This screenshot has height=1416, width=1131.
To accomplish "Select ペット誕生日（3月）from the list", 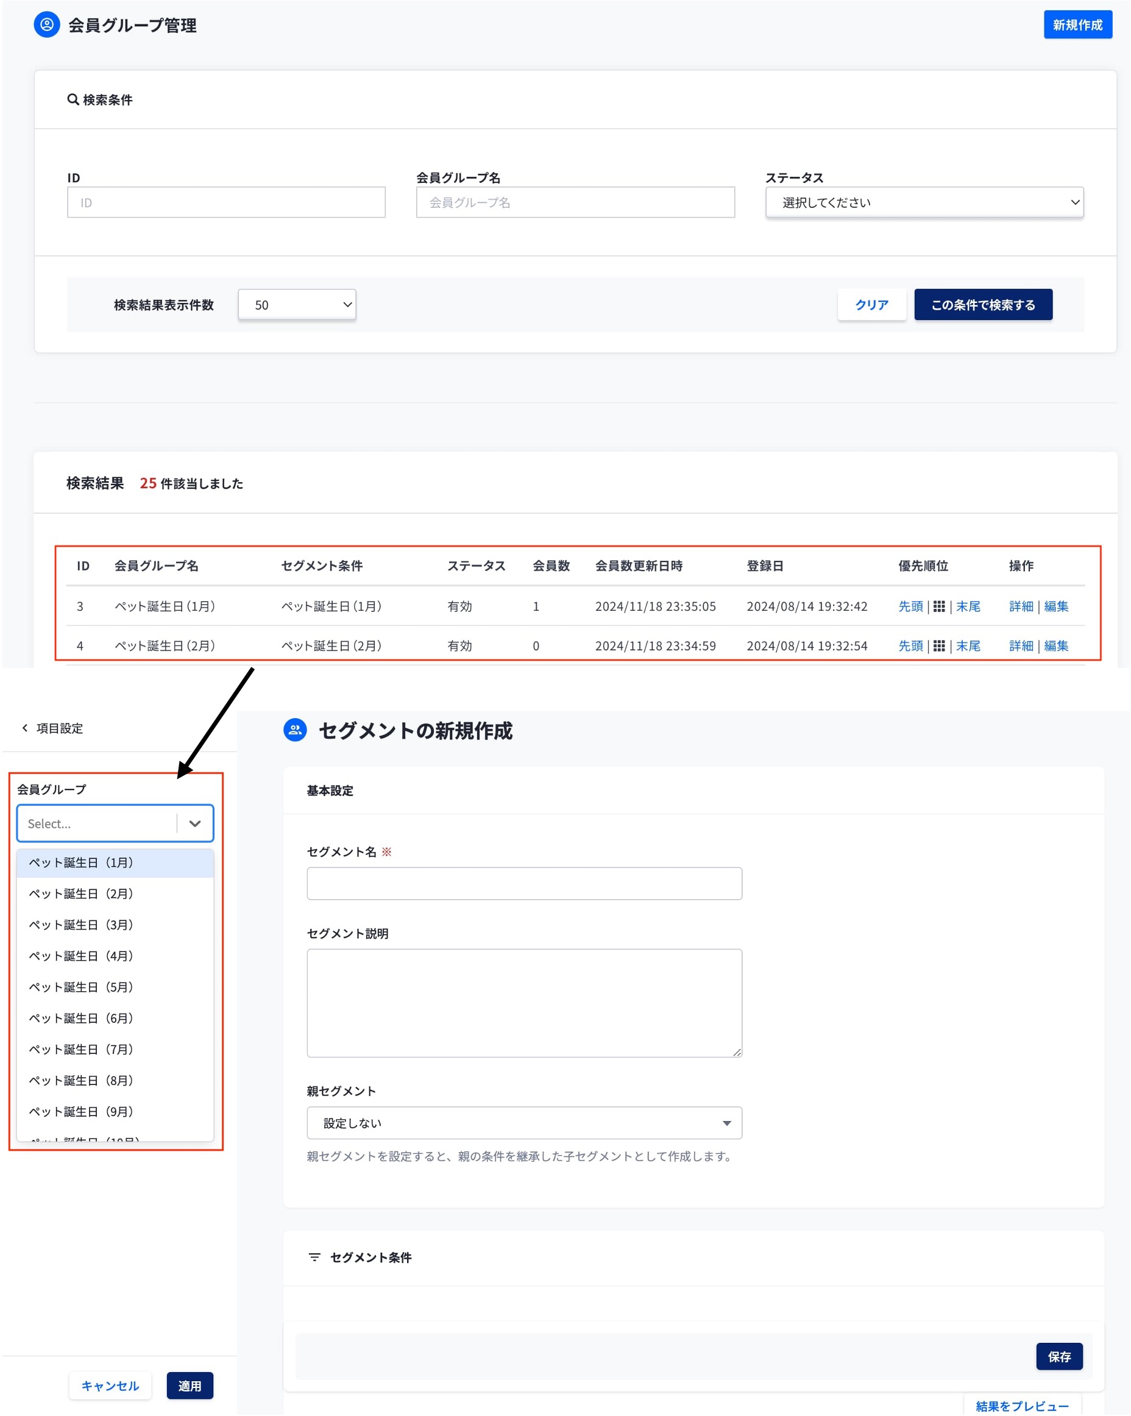I will pyautogui.click(x=82, y=925).
